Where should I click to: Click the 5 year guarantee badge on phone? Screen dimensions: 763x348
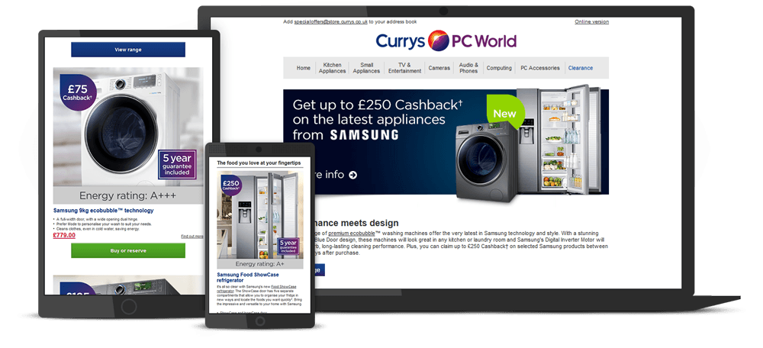pyautogui.click(x=288, y=248)
